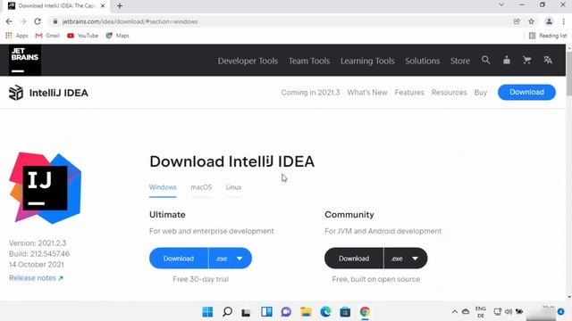Image resolution: width=572 pixels, height=321 pixels.
Task: Show hidden system tray icons
Action: point(455,312)
